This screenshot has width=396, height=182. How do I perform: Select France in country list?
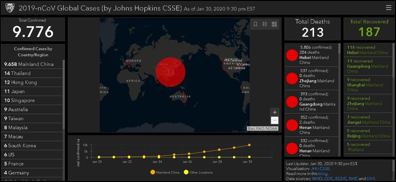point(32,164)
